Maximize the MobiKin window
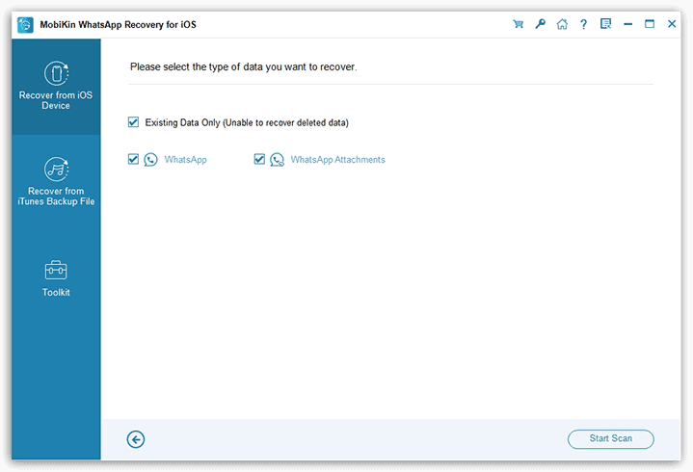 pyautogui.click(x=650, y=24)
